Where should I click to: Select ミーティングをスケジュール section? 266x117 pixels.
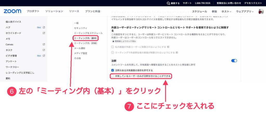click(x=88, y=33)
